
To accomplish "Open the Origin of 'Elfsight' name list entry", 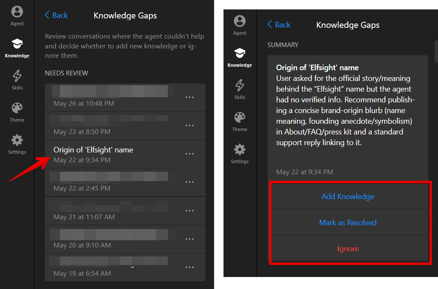I will 125,154.
